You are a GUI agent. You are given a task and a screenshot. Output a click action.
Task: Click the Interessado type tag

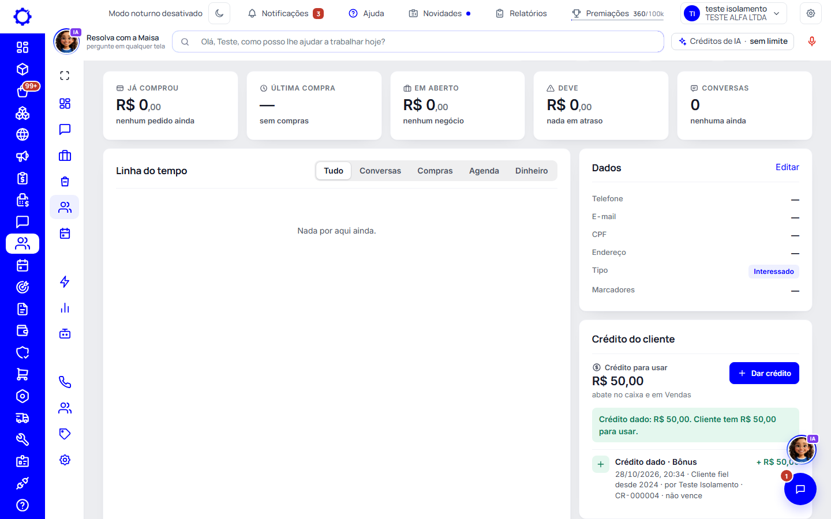point(774,272)
